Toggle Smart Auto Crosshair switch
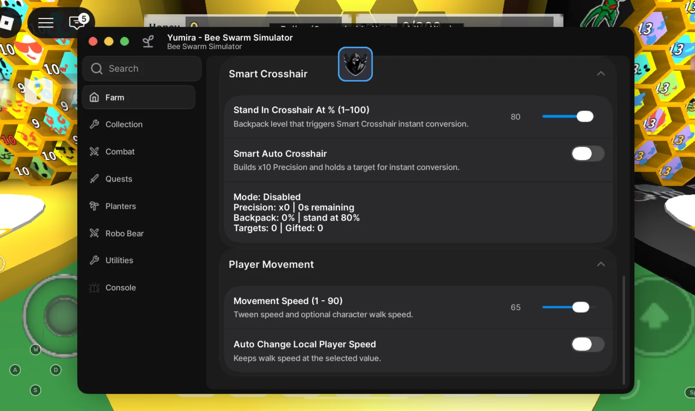This screenshot has height=411, width=695. [x=588, y=154]
